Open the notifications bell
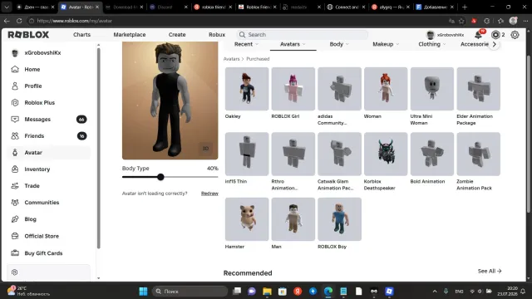The image size is (532, 299). [x=479, y=35]
